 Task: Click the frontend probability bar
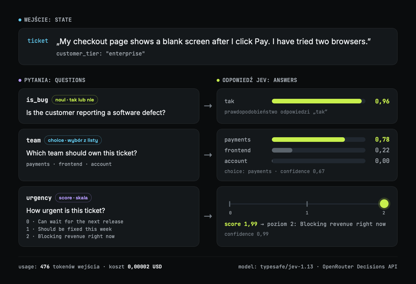pyautogui.click(x=318, y=150)
